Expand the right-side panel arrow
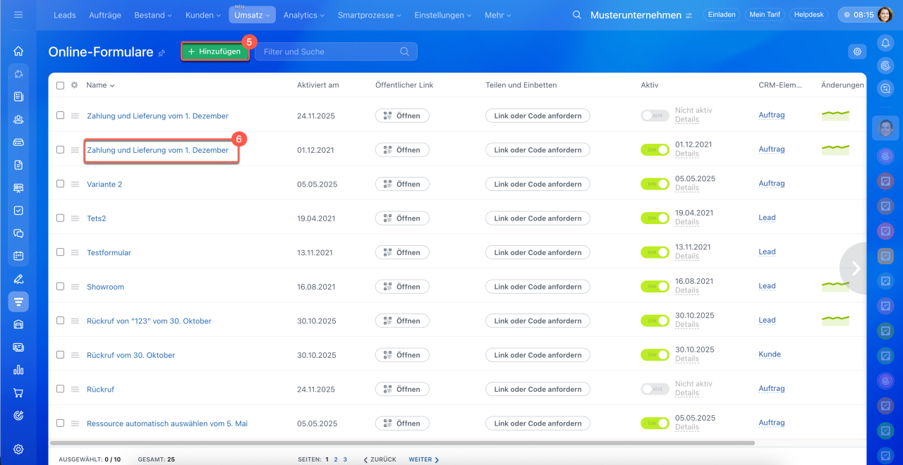 point(856,268)
